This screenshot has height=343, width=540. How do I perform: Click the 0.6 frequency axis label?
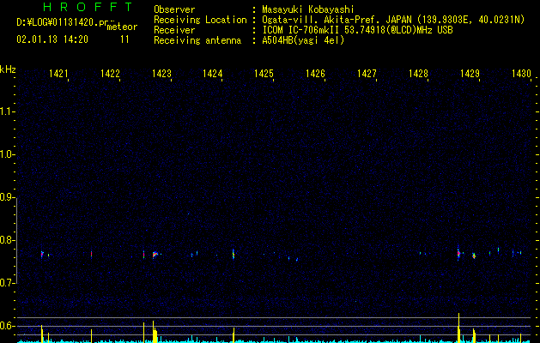pos(7,326)
